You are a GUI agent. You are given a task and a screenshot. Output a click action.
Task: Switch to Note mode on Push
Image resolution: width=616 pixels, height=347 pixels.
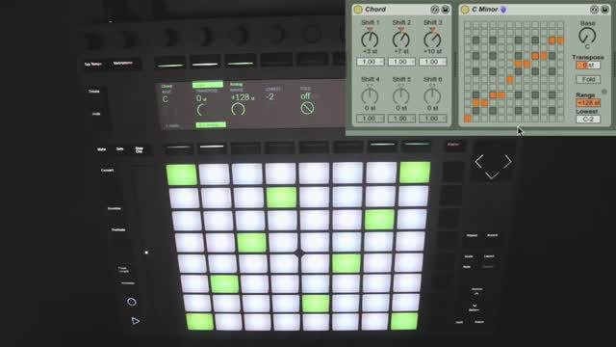467,267
